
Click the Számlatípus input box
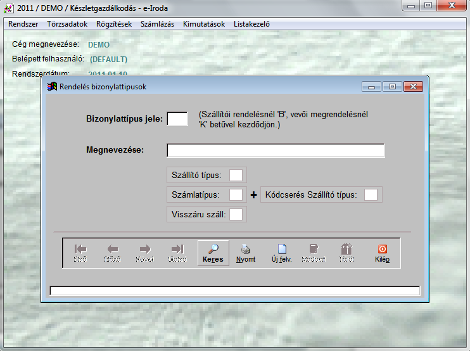[236, 195]
